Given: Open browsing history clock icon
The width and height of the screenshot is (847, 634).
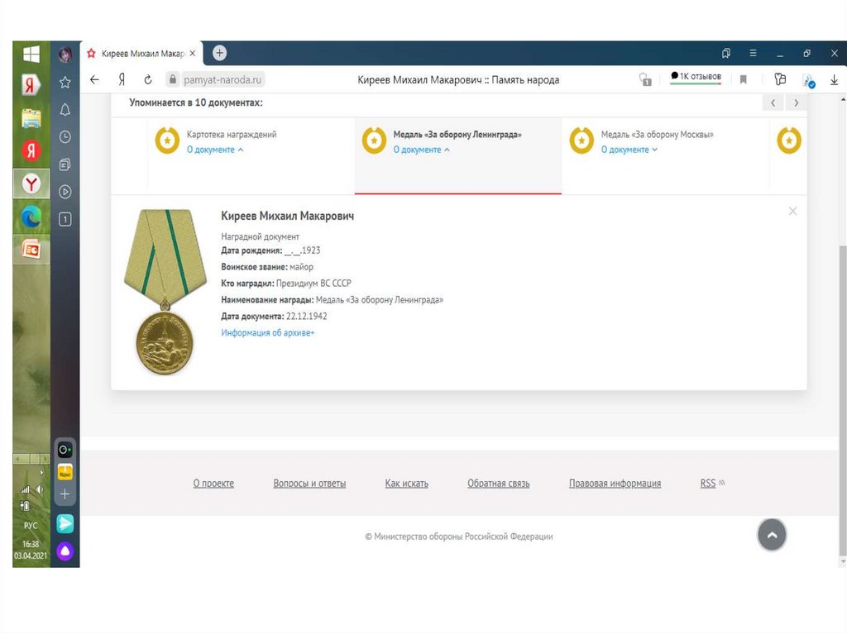Looking at the screenshot, I should click(x=65, y=137).
